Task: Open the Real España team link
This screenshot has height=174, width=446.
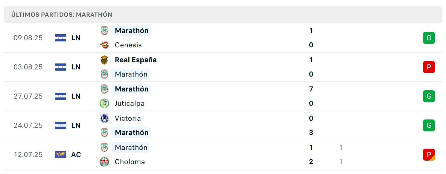Action: pyautogui.click(x=136, y=60)
